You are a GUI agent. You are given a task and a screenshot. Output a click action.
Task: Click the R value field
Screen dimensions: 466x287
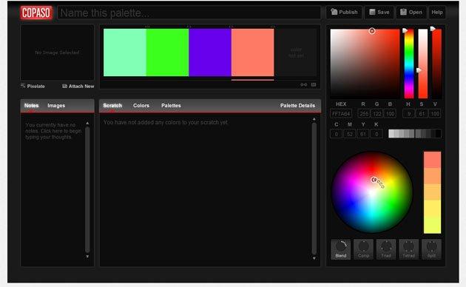[364, 113]
